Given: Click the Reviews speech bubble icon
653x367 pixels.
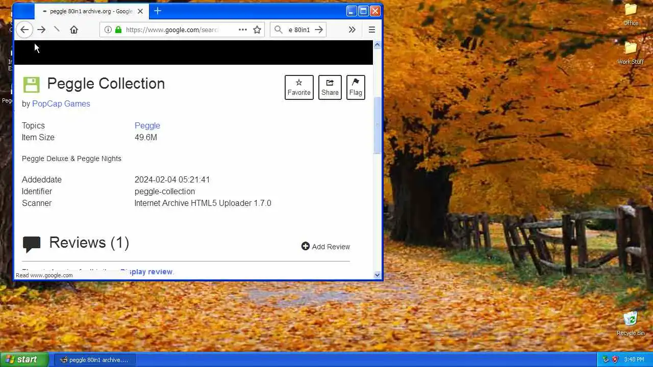Looking at the screenshot, I should pos(32,244).
